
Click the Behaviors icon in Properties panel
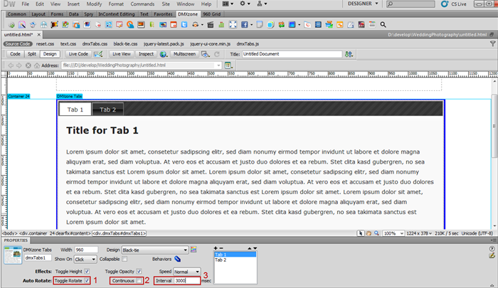pyautogui.click(x=178, y=259)
